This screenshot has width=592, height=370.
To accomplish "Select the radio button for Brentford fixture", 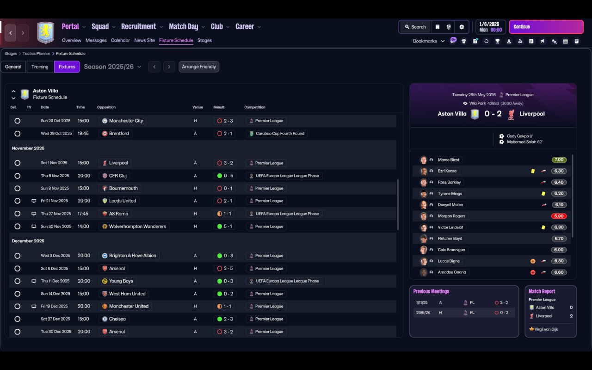I will coord(17,134).
